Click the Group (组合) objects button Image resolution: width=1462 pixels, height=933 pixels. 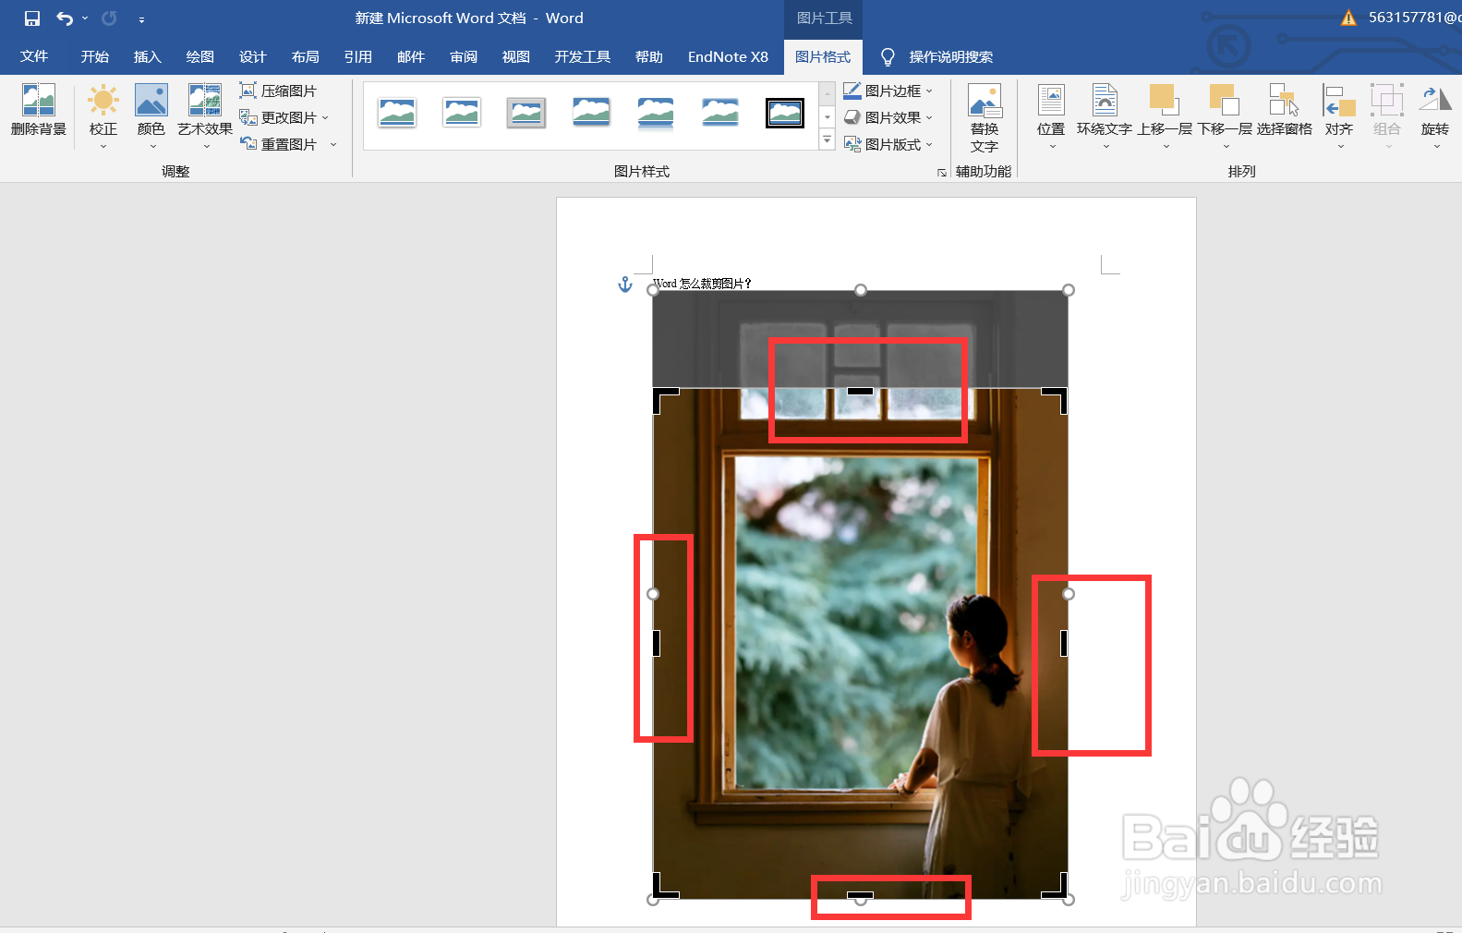tap(1387, 115)
